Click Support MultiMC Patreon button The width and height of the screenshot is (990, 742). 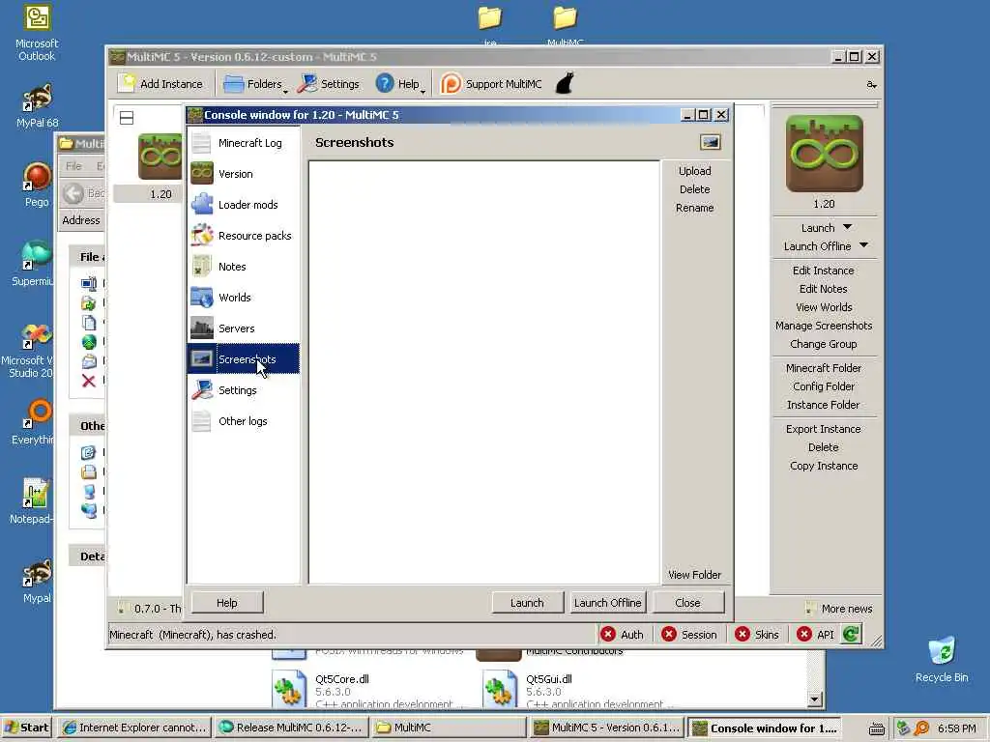(491, 84)
